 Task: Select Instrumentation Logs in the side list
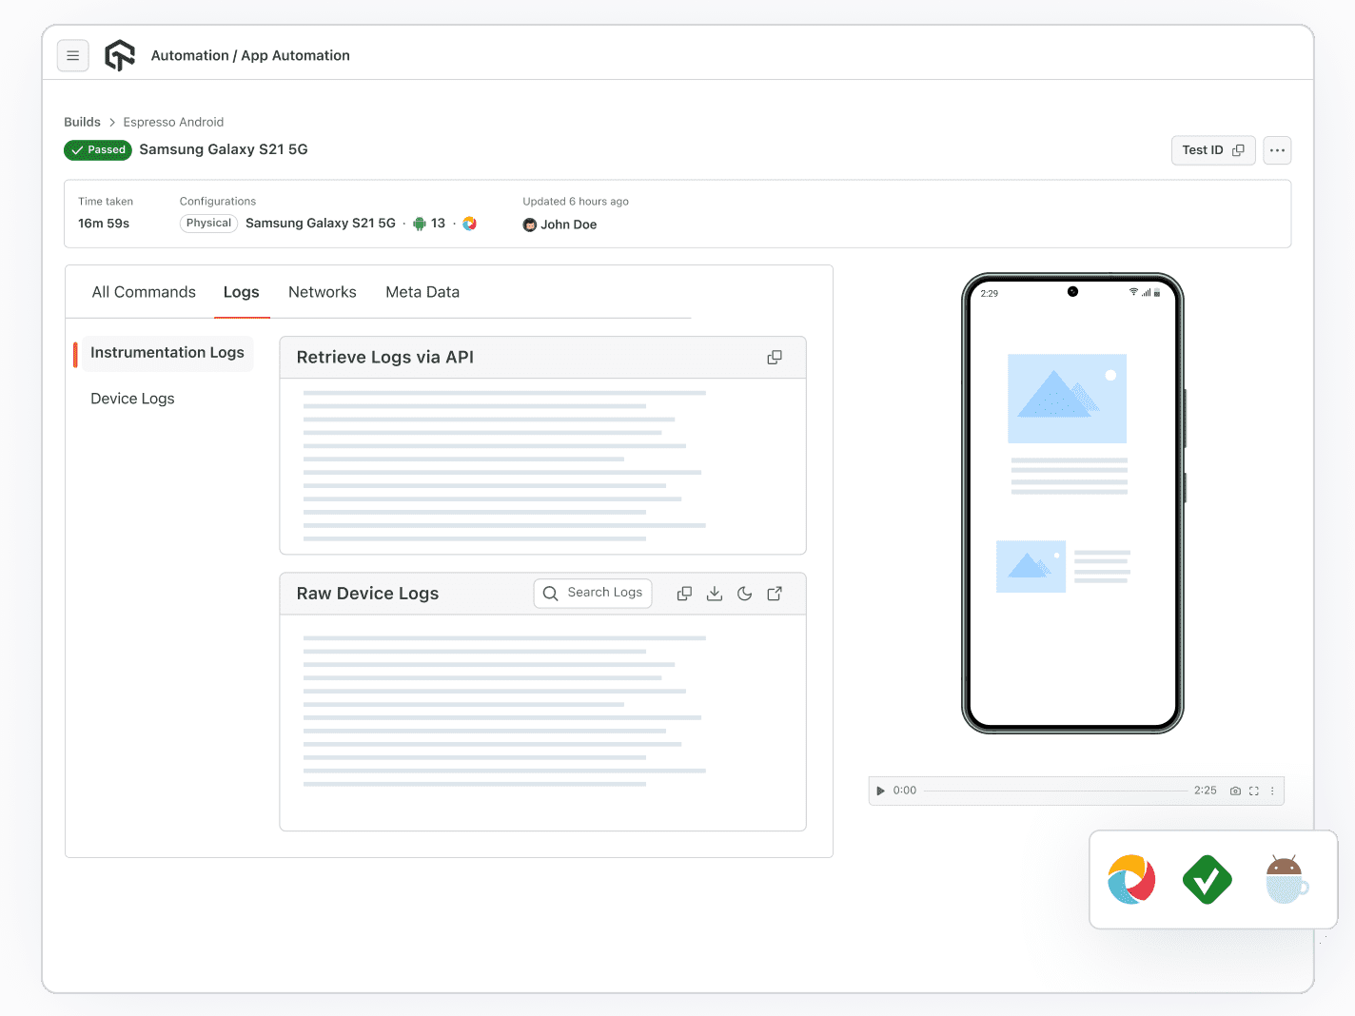tap(167, 353)
